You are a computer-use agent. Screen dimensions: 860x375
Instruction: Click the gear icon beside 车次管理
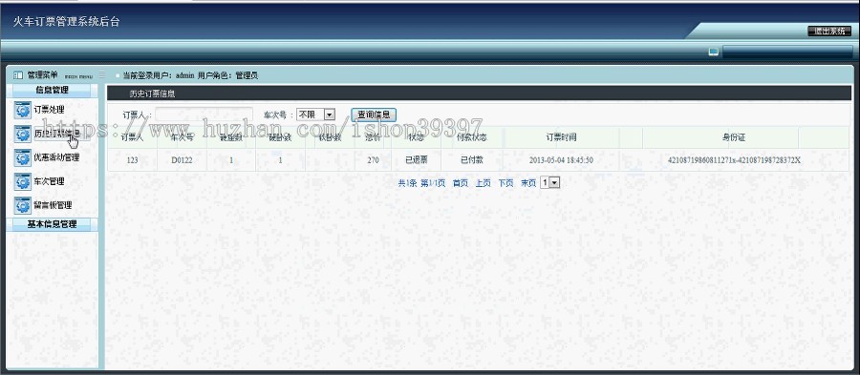(x=23, y=181)
